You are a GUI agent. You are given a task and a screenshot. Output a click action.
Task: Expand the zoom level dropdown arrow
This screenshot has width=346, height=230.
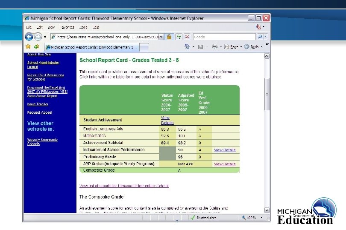tap(262, 218)
